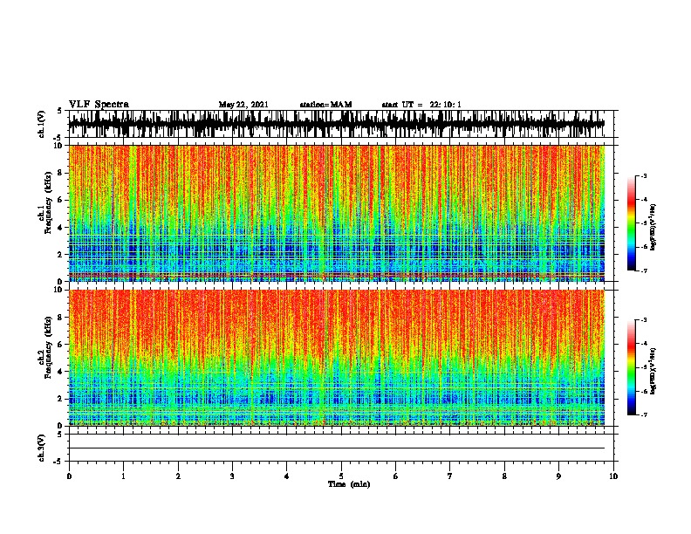Click time axis tick label "10"
This screenshot has height=534, width=691.
[x=613, y=476]
